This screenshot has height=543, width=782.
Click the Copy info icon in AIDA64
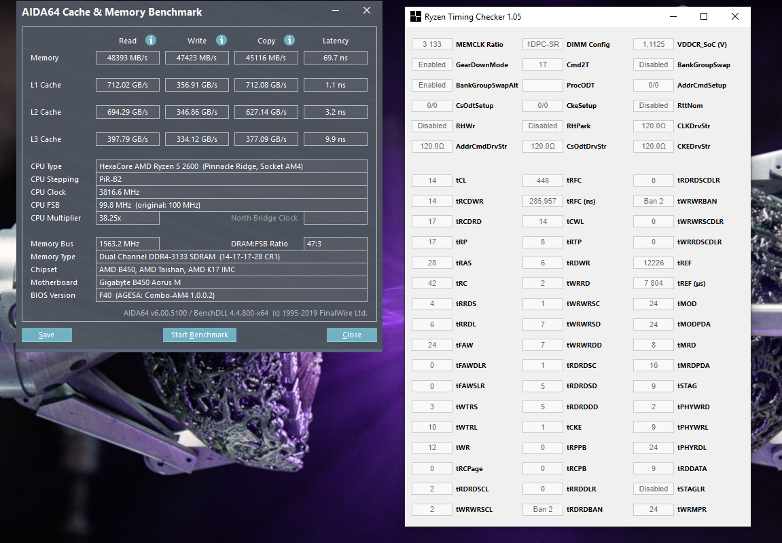tap(289, 40)
